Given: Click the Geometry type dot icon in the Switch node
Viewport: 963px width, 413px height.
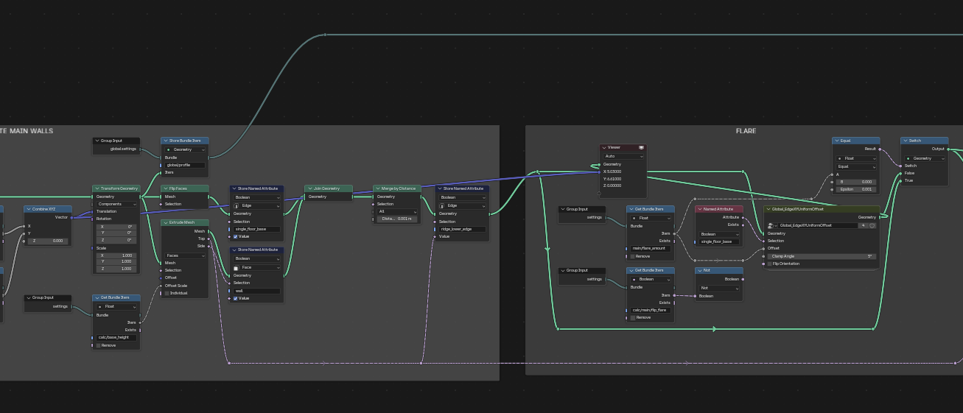Looking at the screenshot, I should 908,158.
